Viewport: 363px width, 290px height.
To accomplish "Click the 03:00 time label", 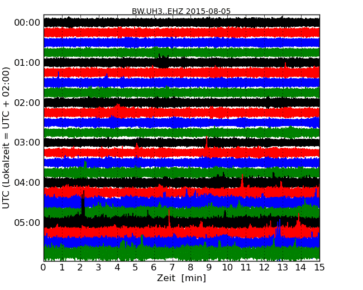I will coord(27,142).
